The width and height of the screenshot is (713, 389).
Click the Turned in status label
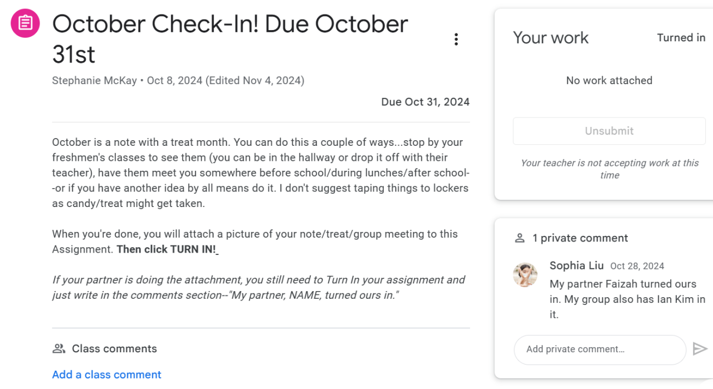(681, 38)
